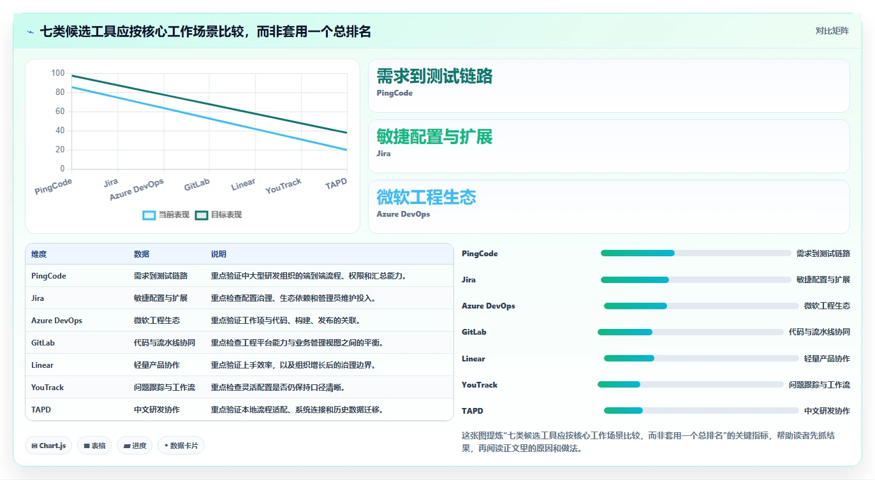Click the lightning icon beside the header title
Image resolution: width=875 pixels, height=480 pixels.
click(30, 31)
